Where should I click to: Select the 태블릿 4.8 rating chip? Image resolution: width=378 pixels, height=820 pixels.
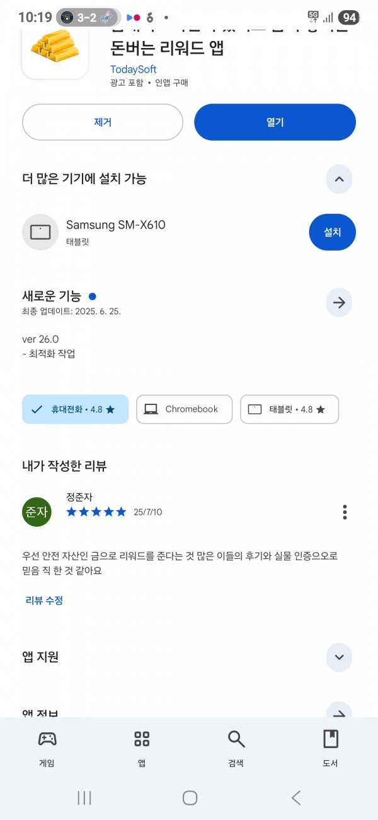[289, 409]
